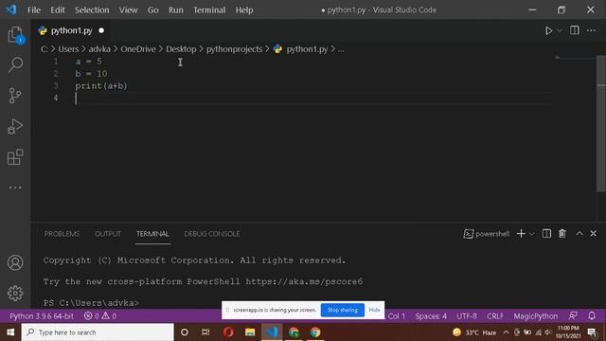Kill terminal with the trash icon

pos(562,234)
